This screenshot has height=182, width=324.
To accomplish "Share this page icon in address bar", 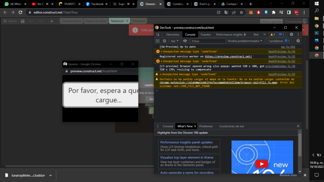I will [234, 13].
